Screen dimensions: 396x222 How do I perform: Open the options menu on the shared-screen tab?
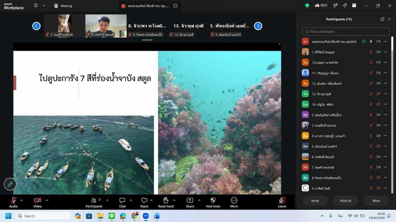[175, 6]
